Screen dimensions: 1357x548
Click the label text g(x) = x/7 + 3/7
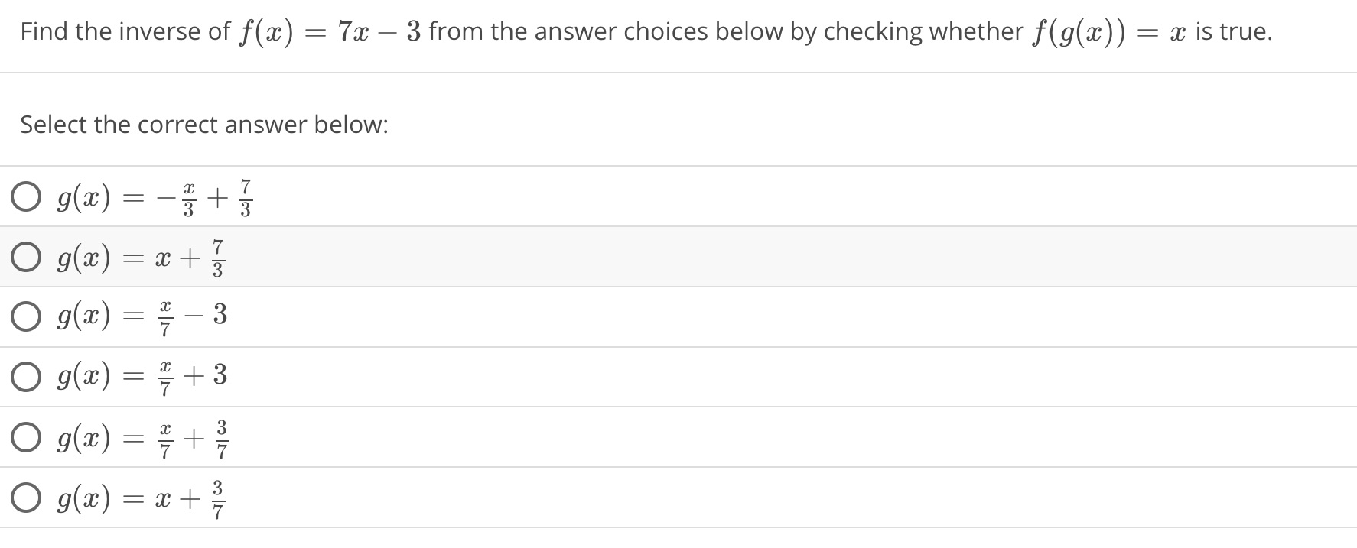(142, 438)
